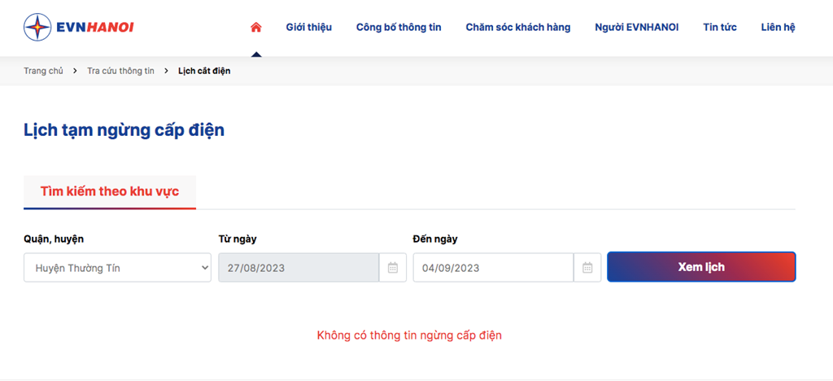Click the Đến ngày date field 04/09/2023

pos(494,267)
